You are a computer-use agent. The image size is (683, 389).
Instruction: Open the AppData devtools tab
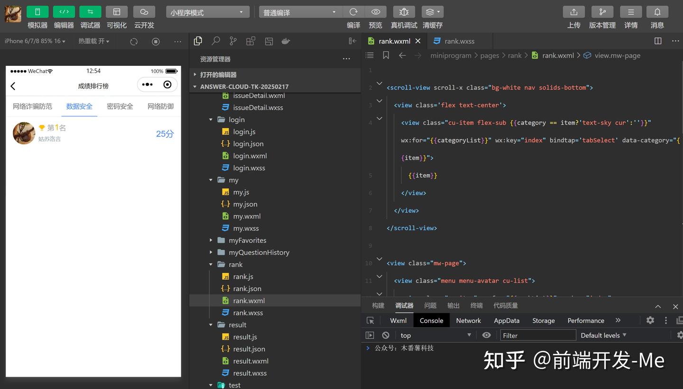tap(507, 321)
